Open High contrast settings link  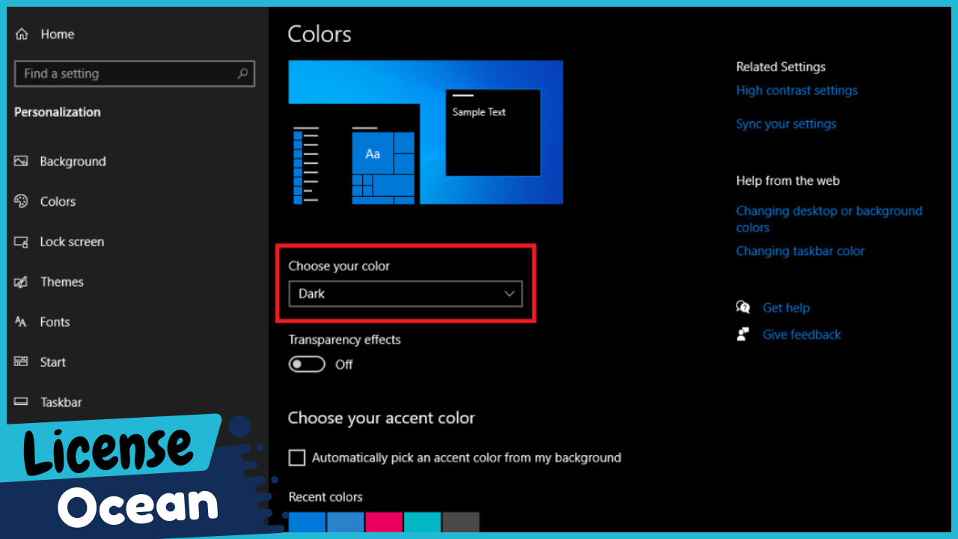796,90
